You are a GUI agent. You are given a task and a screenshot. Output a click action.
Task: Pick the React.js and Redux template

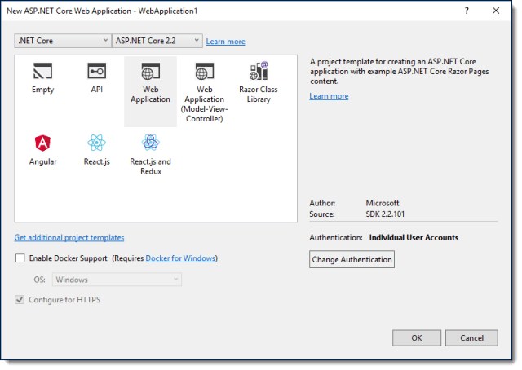[150, 143]
